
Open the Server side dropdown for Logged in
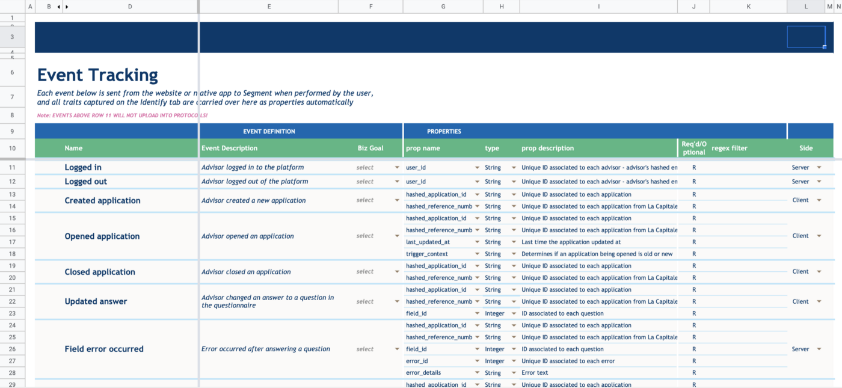click(819, 168)
